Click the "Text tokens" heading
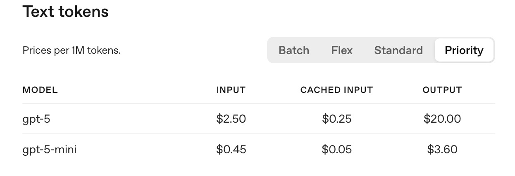This screenshot has height=176, width=515. point(65,12)
